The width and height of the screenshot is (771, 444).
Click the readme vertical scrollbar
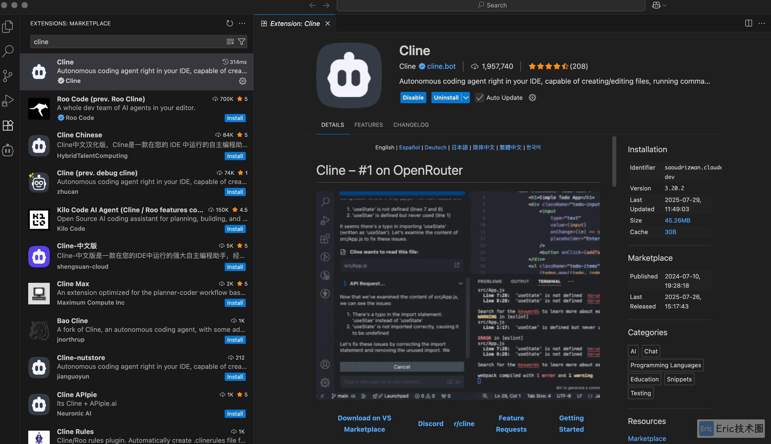click(x=614, y=161)
